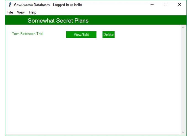Click the Somewhat Secret Plans heading
The image size is (192, 136).
58,20
